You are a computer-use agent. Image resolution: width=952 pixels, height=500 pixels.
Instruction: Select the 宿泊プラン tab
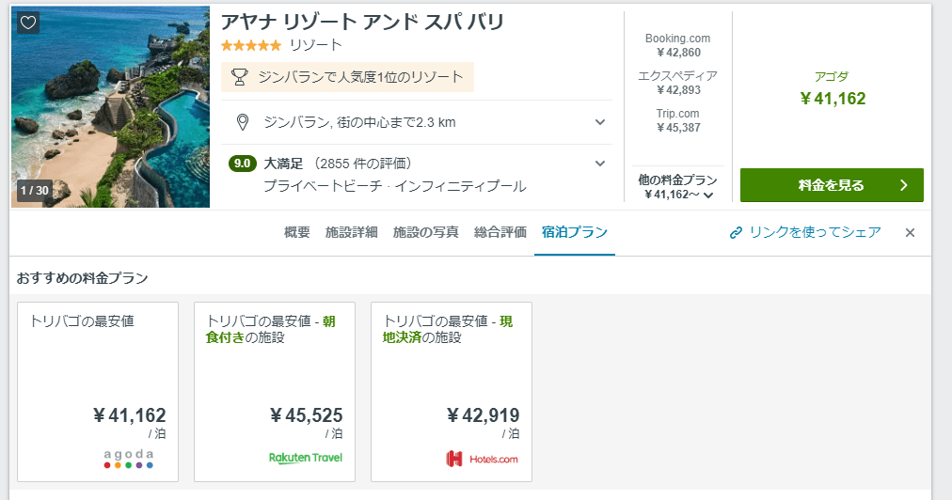(575, 232)
